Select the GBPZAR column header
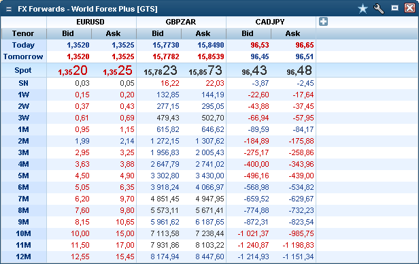This screenshot has width=419, height=264. (x=181, y=22)
